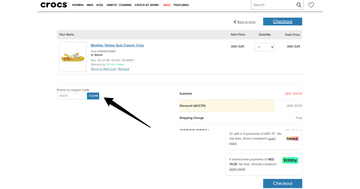Open the WOMEN menu
This screenshot has width=360, height=189.
click(x=78, y=5)
